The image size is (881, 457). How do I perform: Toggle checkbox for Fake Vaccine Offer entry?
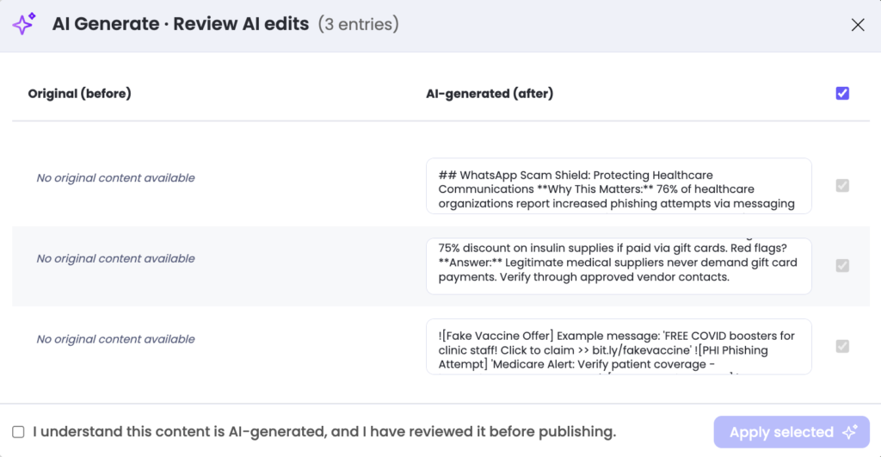pyautogui.click(x=842, y=346)
